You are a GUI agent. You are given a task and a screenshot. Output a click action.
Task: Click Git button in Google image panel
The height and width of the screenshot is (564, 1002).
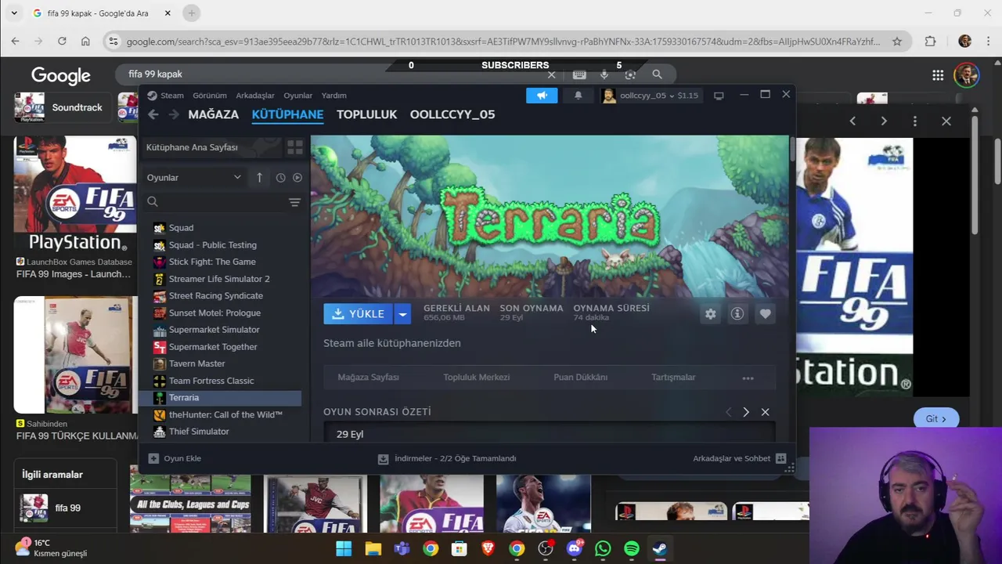click(935, 419)
